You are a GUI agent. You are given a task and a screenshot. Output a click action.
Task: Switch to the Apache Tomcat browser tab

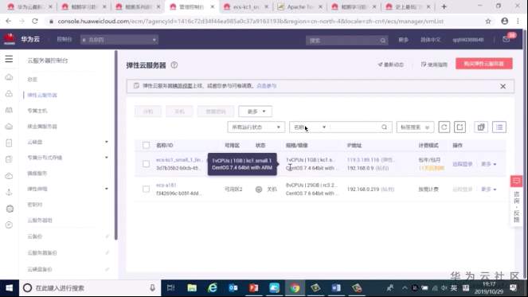point(299,6)
